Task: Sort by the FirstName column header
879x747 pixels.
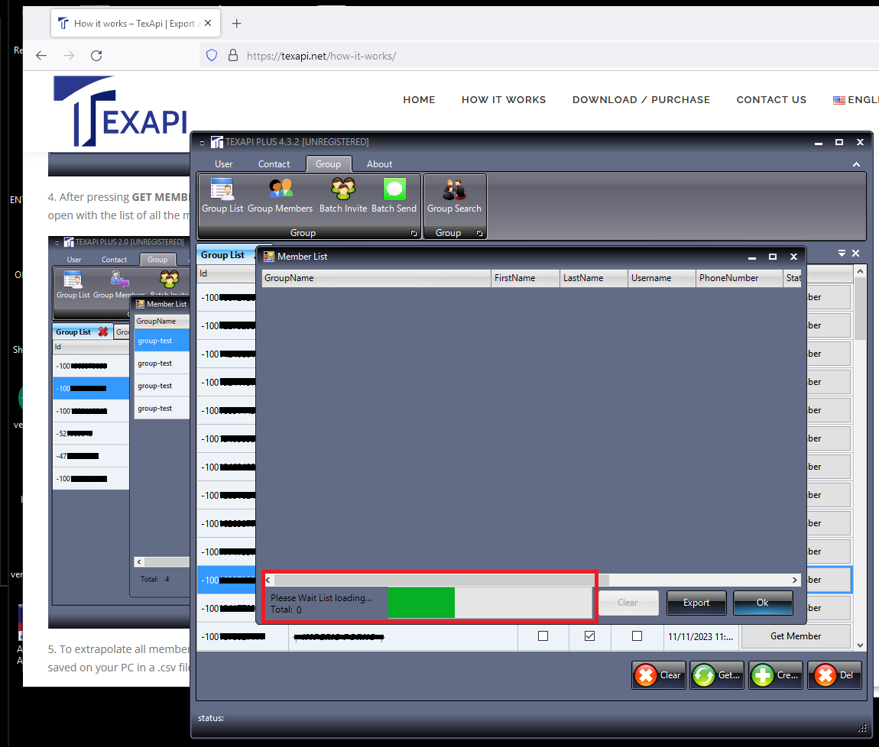Action: [x=525, y=278]
